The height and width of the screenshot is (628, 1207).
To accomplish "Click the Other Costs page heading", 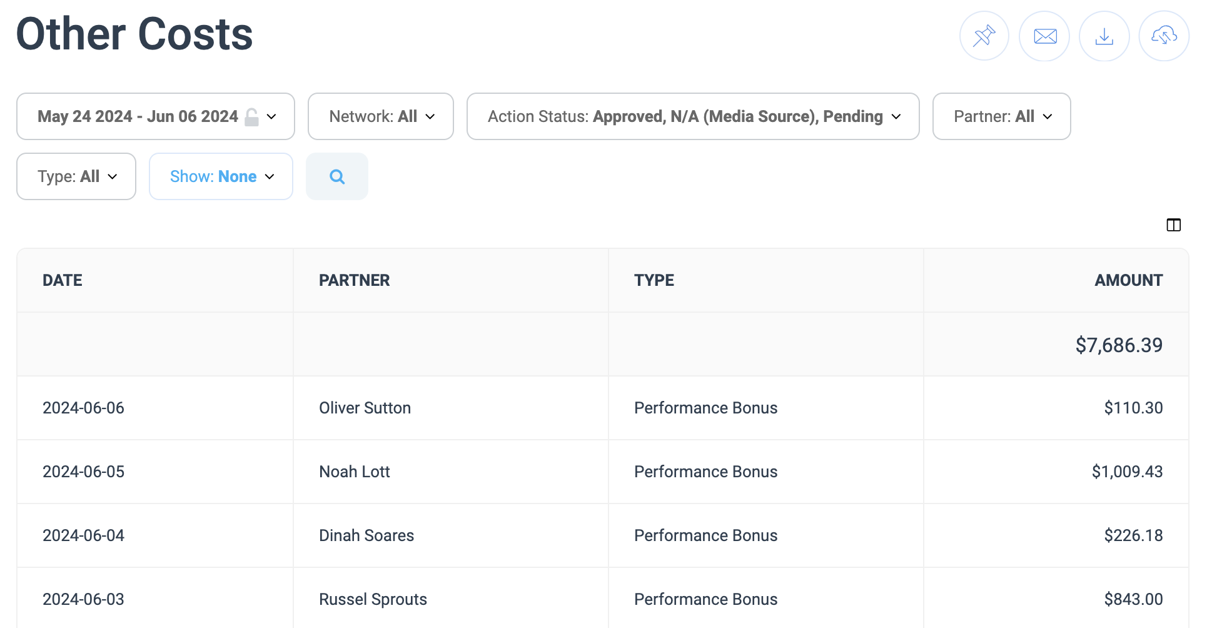I will 134,34.
